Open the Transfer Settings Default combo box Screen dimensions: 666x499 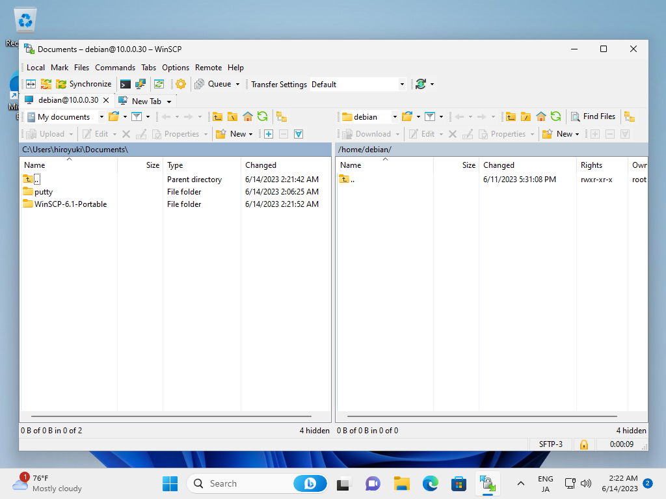(358, 84)
